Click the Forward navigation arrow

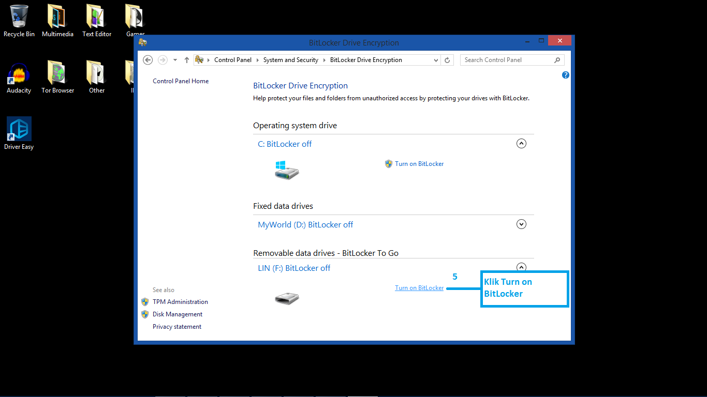(163, 60)
